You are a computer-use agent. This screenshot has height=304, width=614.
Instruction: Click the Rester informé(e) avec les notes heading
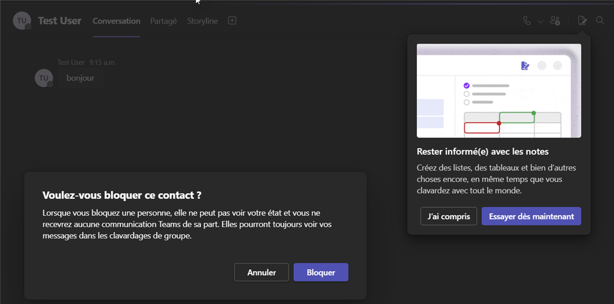coord(482,152)
